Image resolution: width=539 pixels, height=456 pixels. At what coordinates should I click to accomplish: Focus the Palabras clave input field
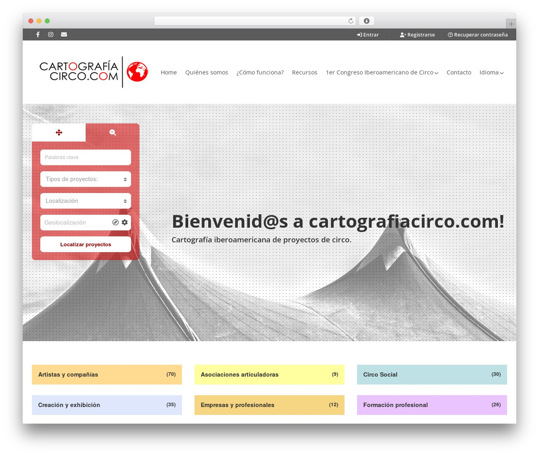[85, 157]
